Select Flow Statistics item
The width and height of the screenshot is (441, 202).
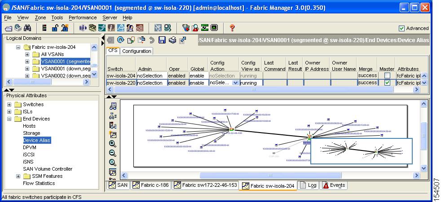(39, 183)
